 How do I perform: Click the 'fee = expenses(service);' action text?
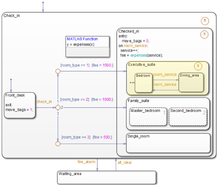pyautogui.click(x=141, y=55)
